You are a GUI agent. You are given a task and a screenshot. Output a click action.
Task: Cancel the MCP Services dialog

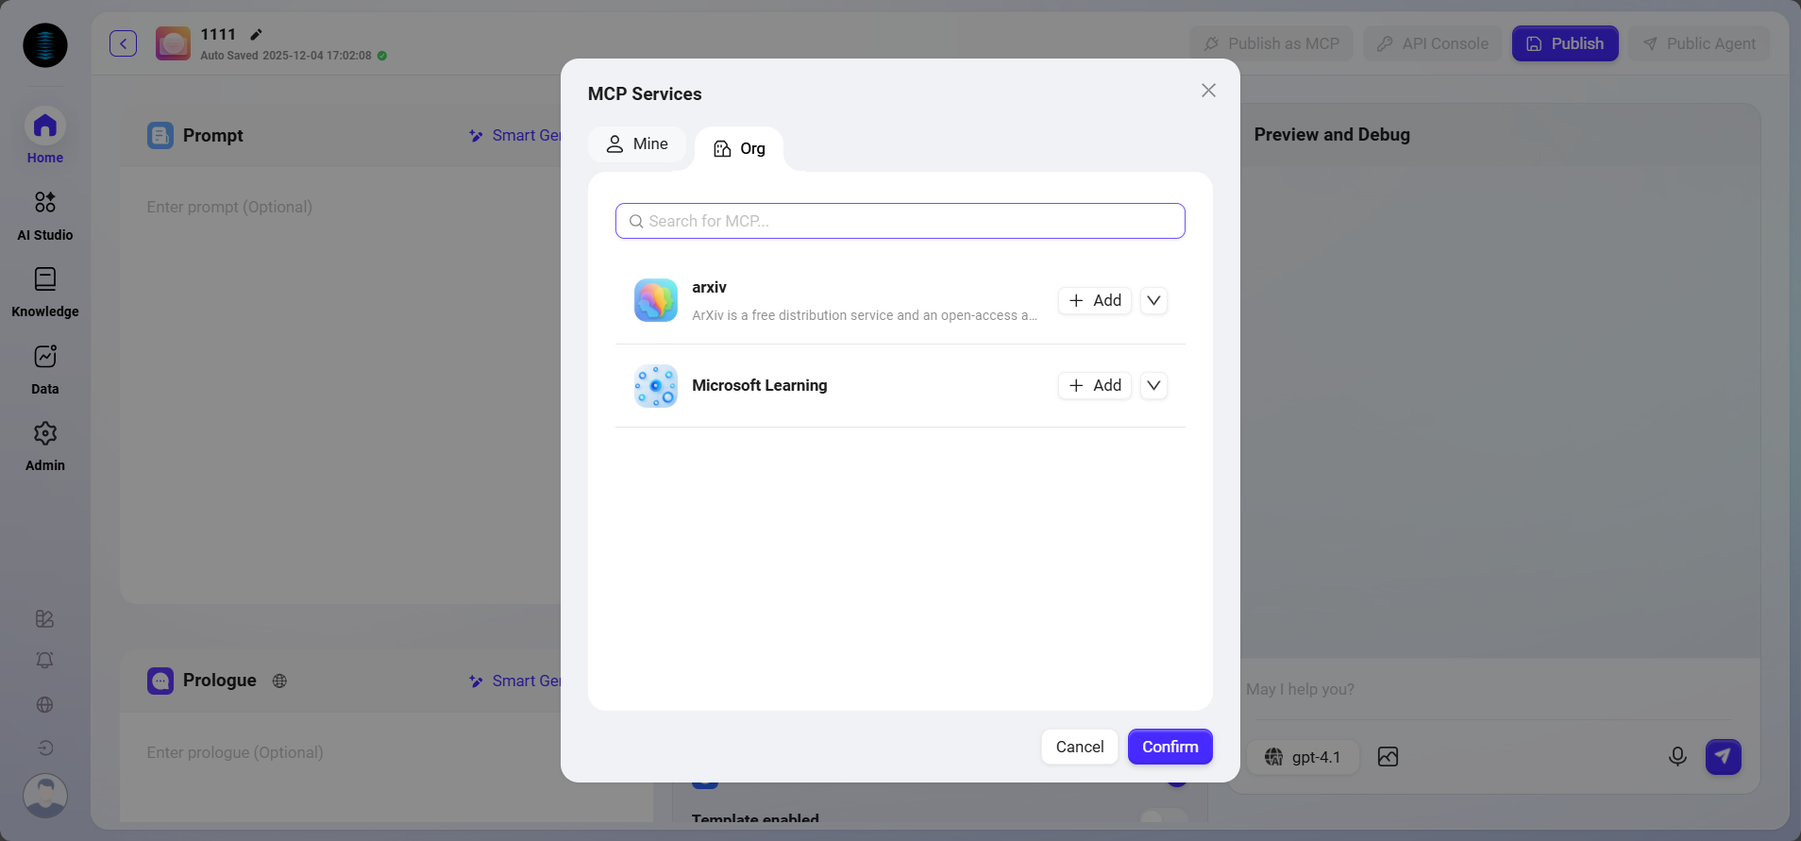(x=1079, y=747)
